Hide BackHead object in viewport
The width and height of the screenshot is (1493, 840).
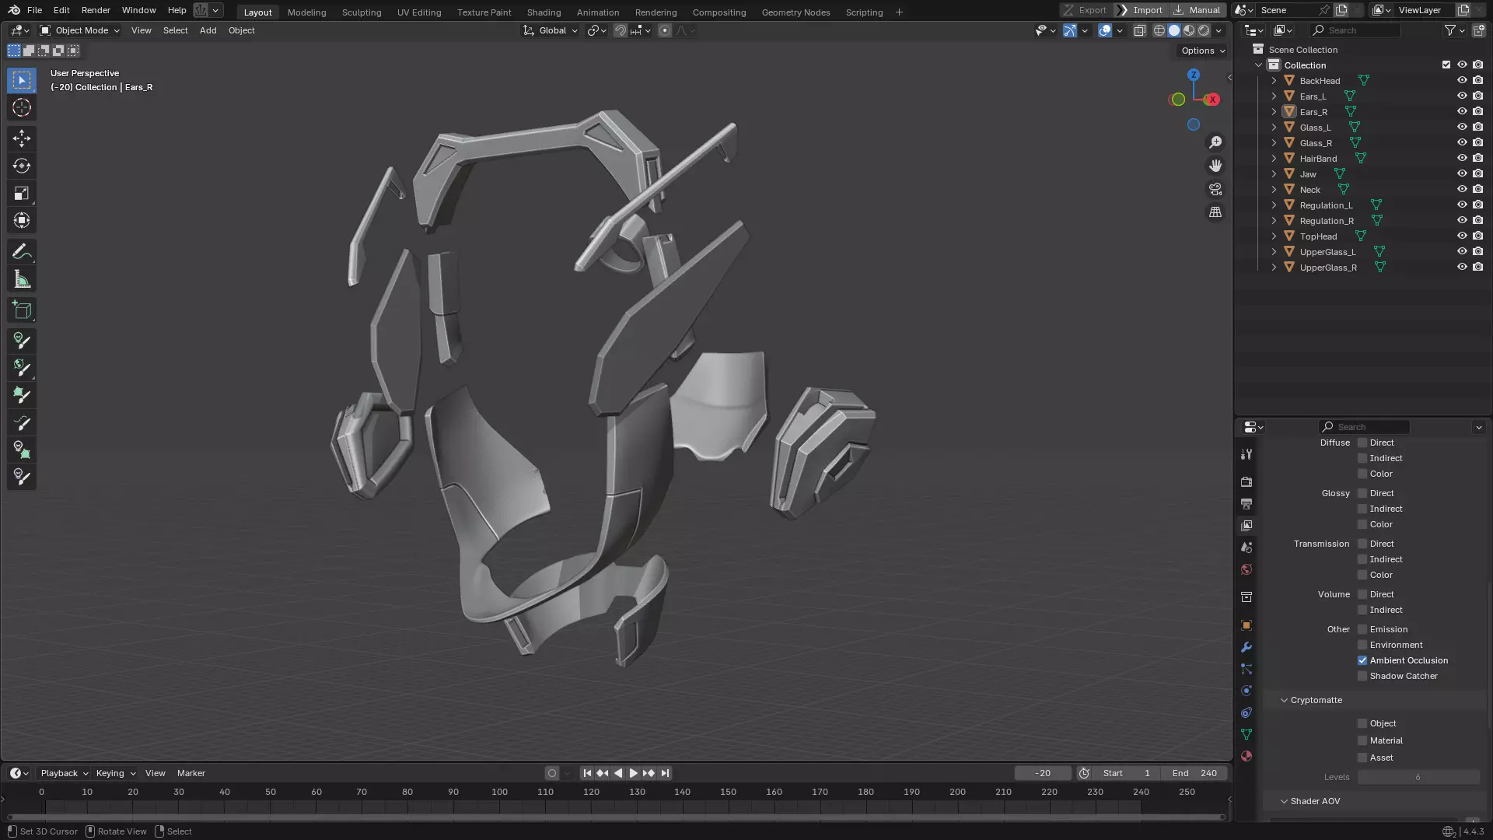point(1462,80)
